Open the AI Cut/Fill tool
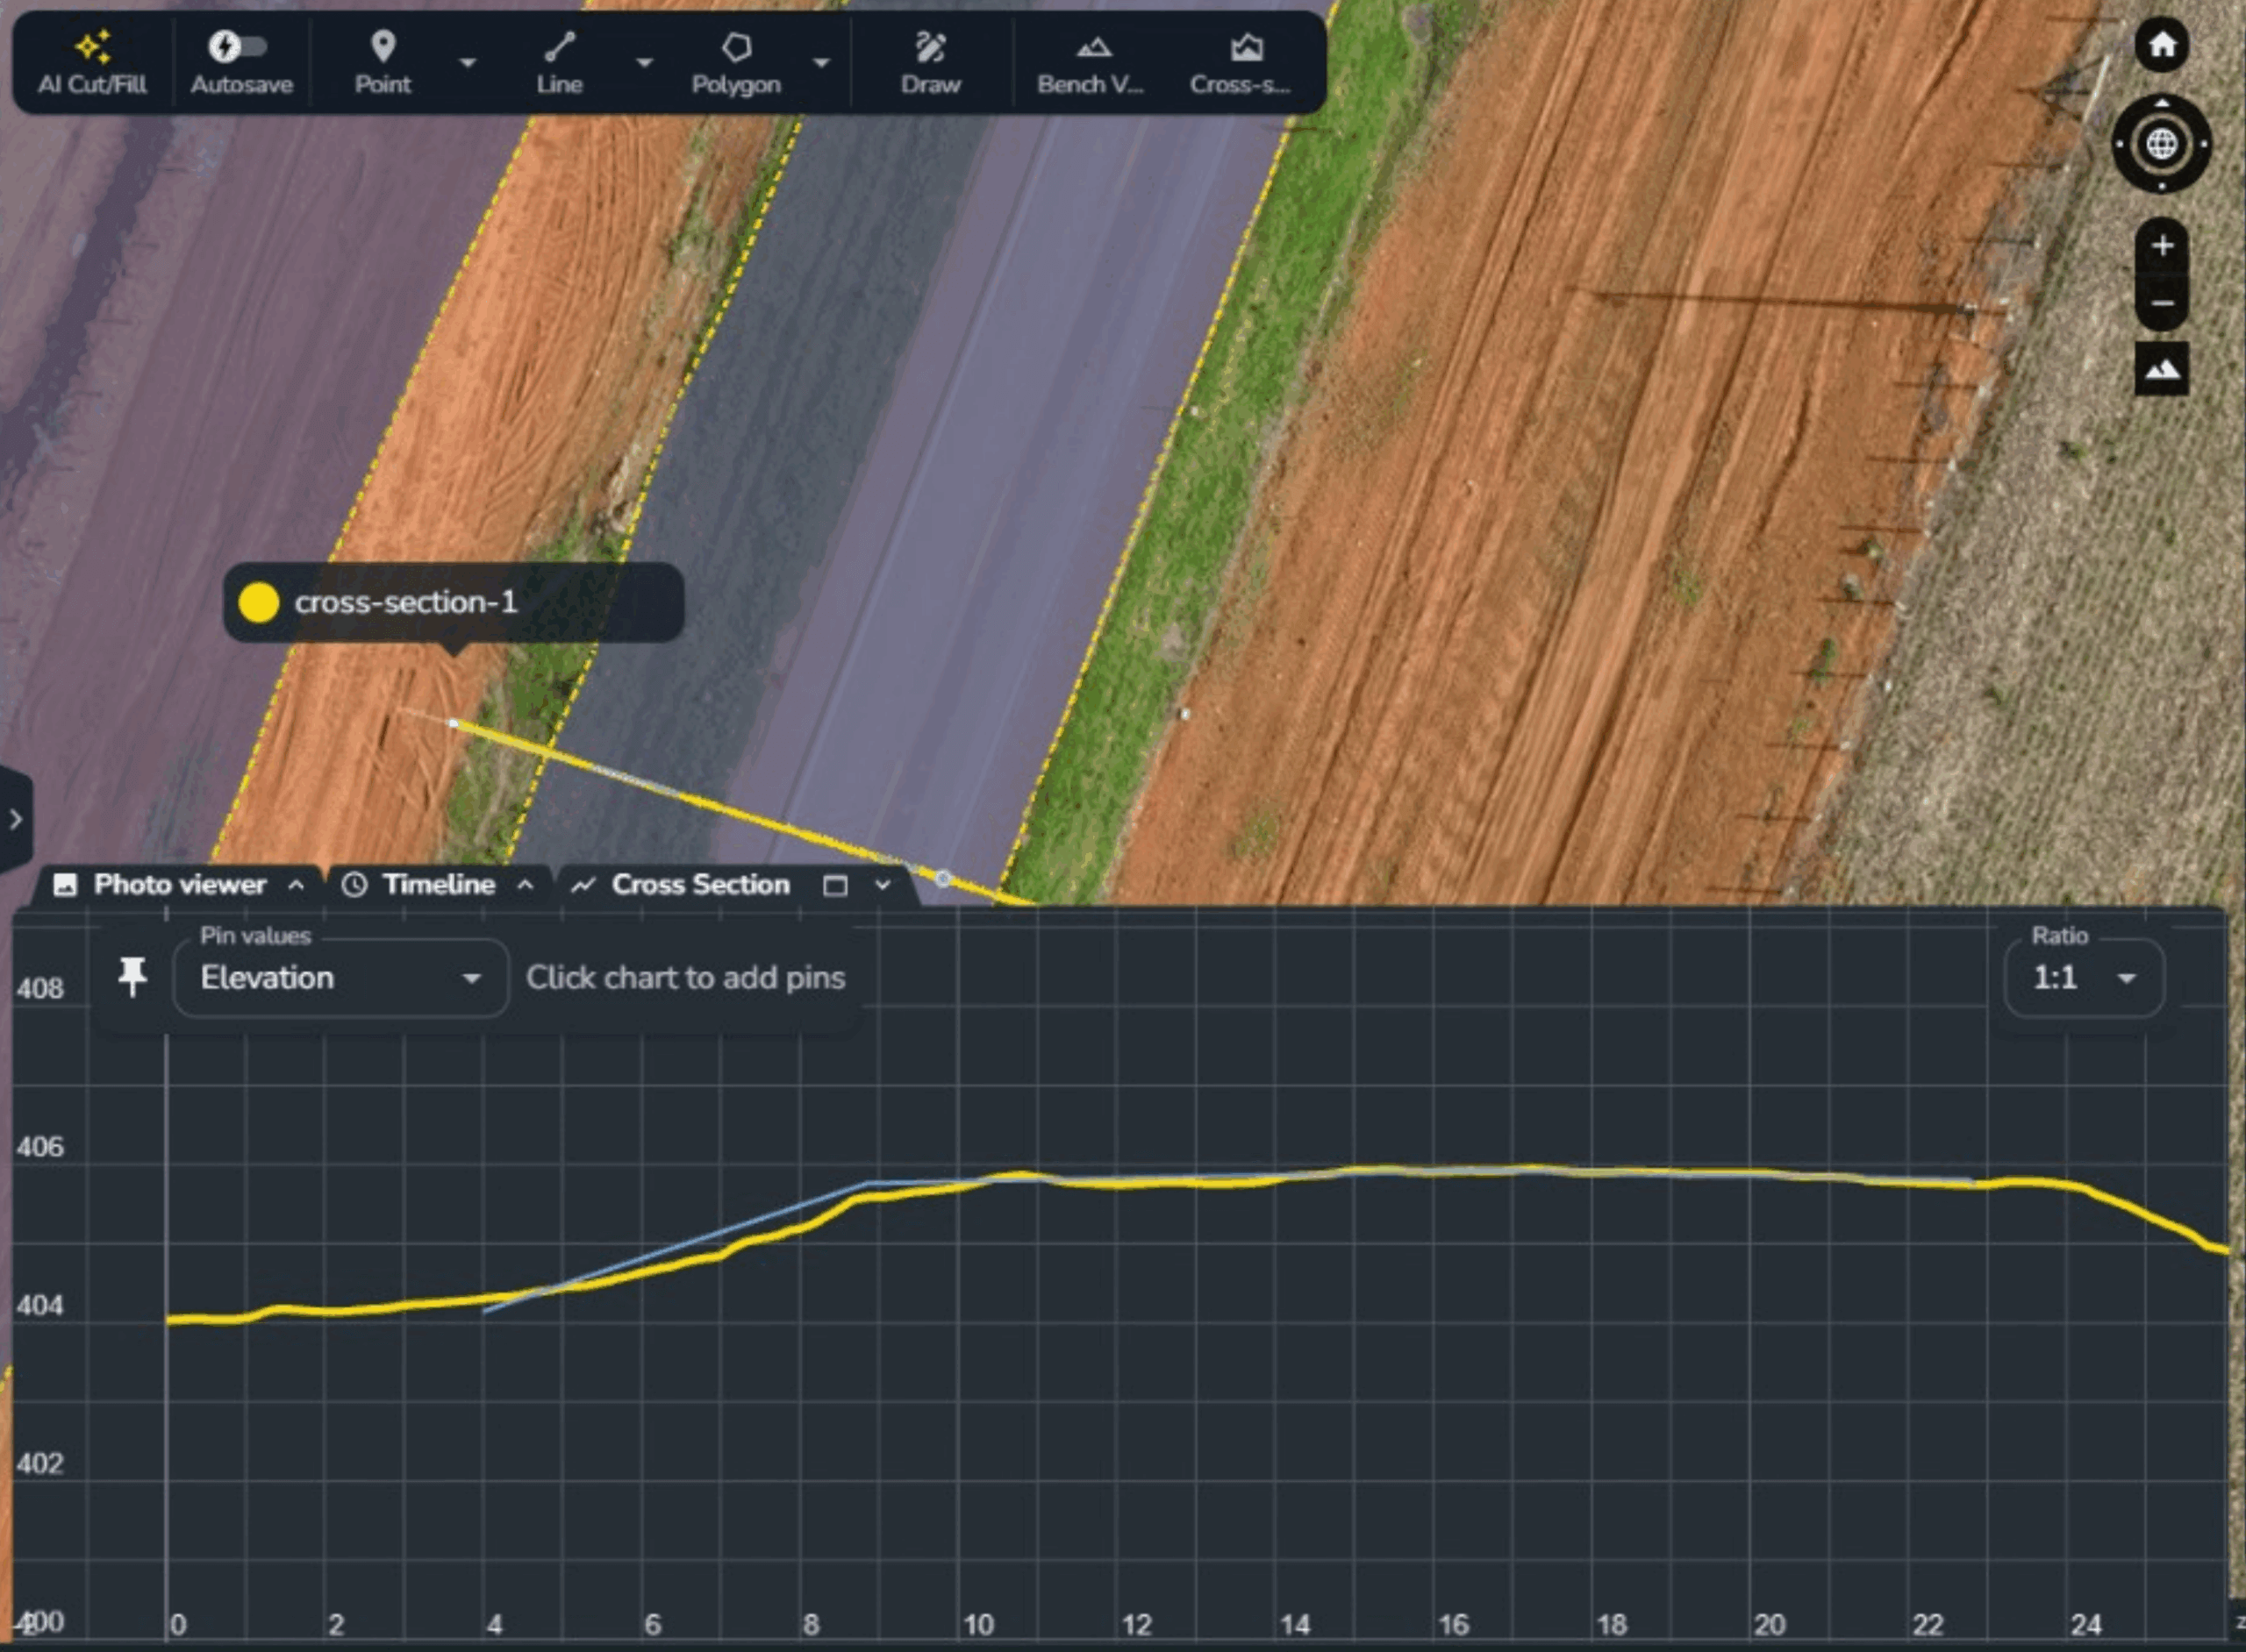The image size is (2246, 1652). 92,62
